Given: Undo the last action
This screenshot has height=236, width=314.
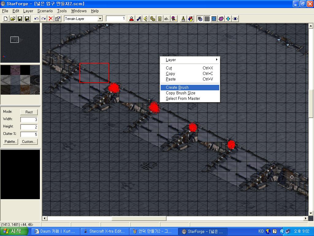Looking at the screenshot, I should click(x=36, y=19).
